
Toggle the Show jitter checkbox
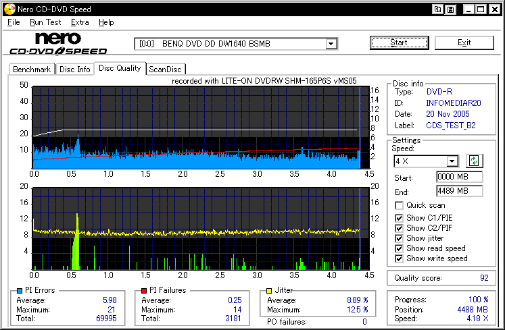400,238
